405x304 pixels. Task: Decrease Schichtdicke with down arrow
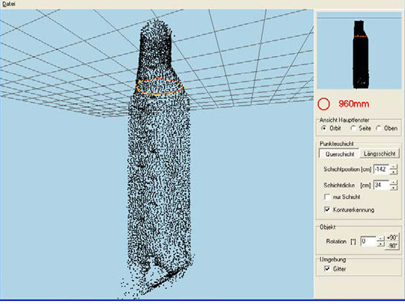click(x=393, y=188)
